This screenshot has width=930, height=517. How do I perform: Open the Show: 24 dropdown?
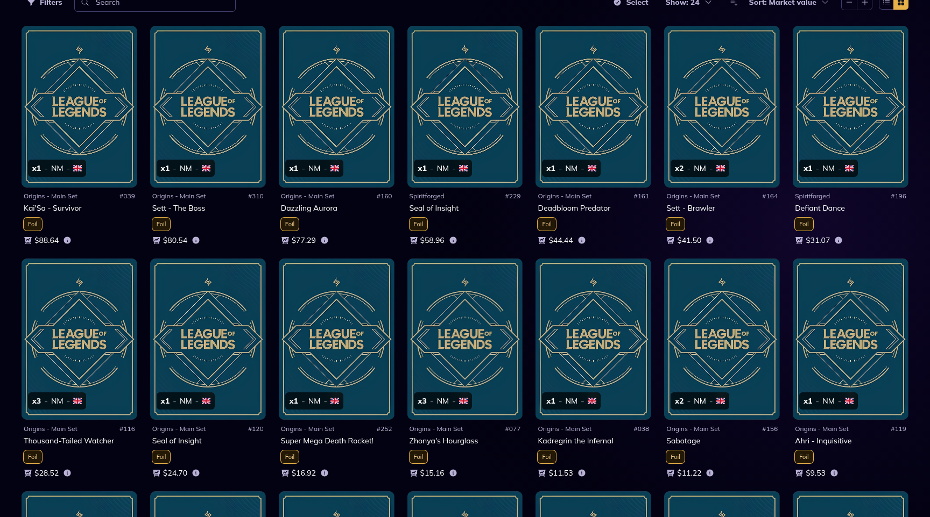[688, 3]
